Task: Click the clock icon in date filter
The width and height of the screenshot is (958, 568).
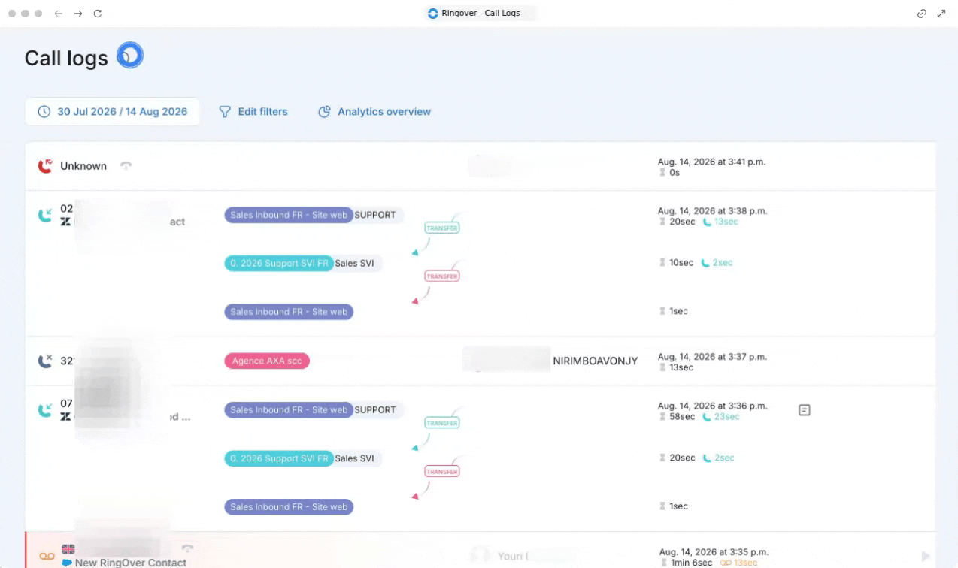Action: click(44, 111)
